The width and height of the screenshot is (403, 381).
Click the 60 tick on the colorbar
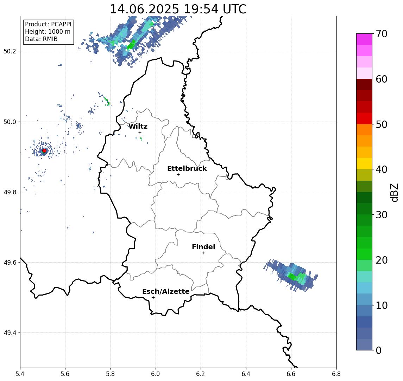pos(382,79)
